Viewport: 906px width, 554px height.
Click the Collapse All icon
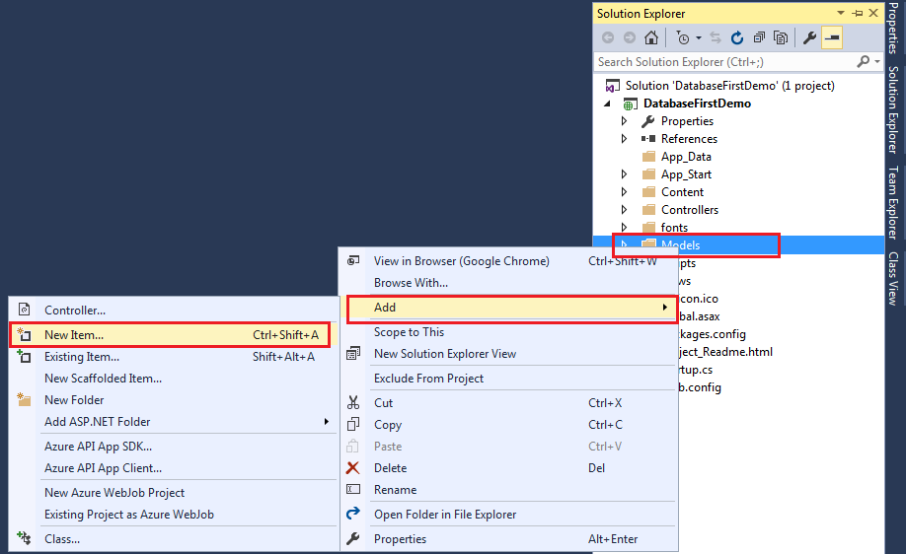pyautogui.click(x=759, y=38)
